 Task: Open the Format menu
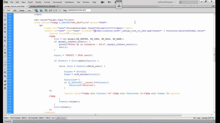pyautogui.click(x=47, y=2)
